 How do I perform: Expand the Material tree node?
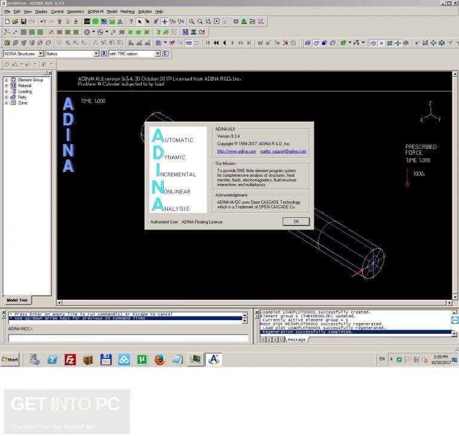(6, 86)
